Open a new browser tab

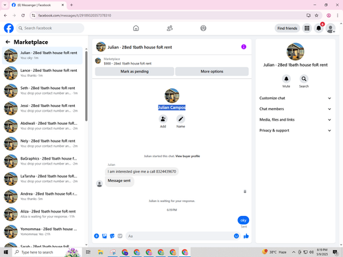[71, 5]
